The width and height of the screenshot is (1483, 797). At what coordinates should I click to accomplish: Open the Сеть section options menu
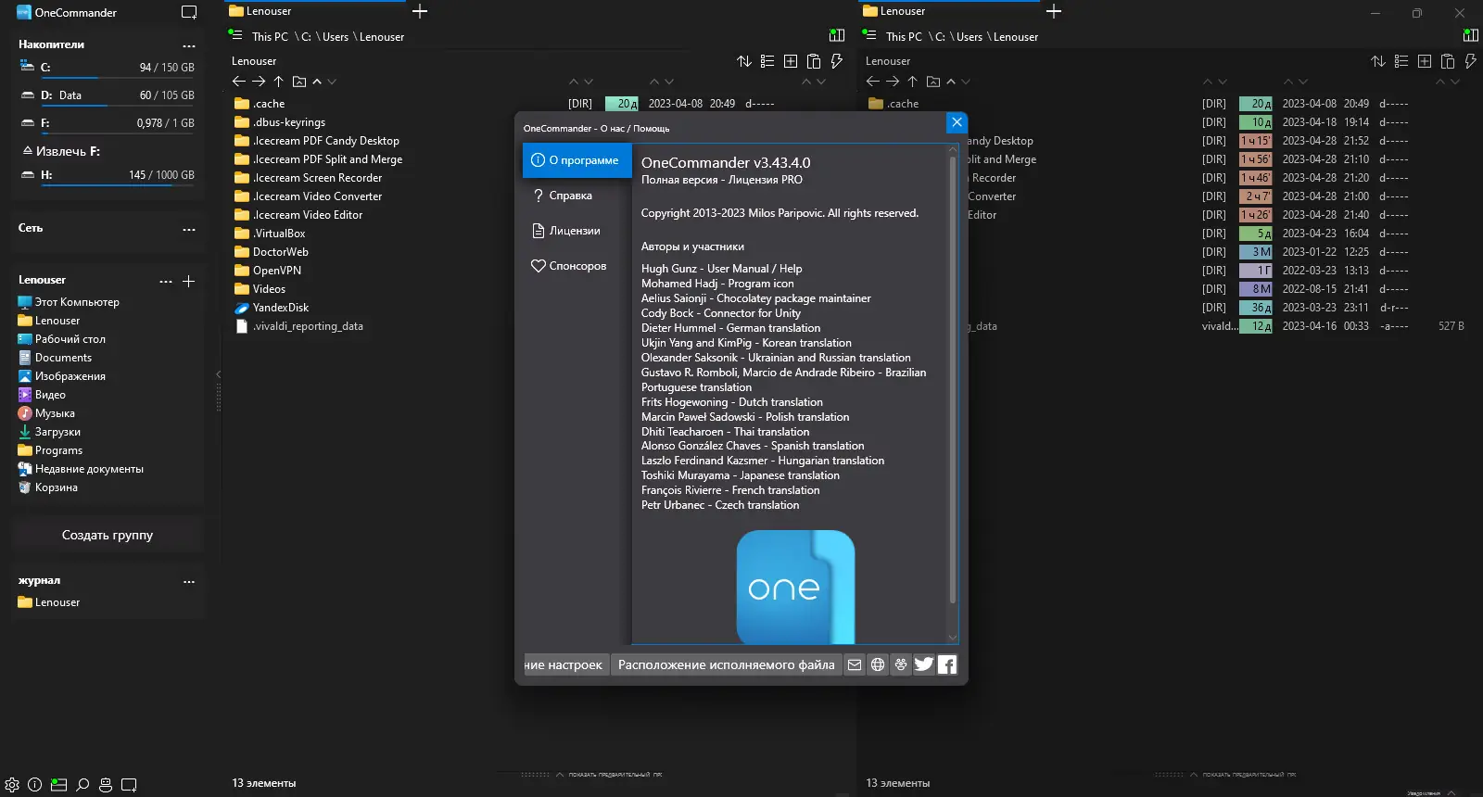coord(189,229)
